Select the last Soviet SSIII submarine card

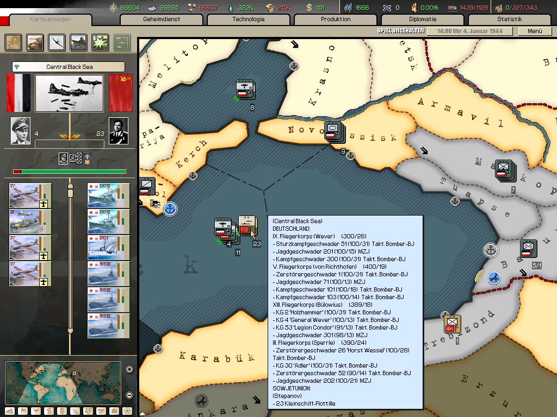point(109,326)
